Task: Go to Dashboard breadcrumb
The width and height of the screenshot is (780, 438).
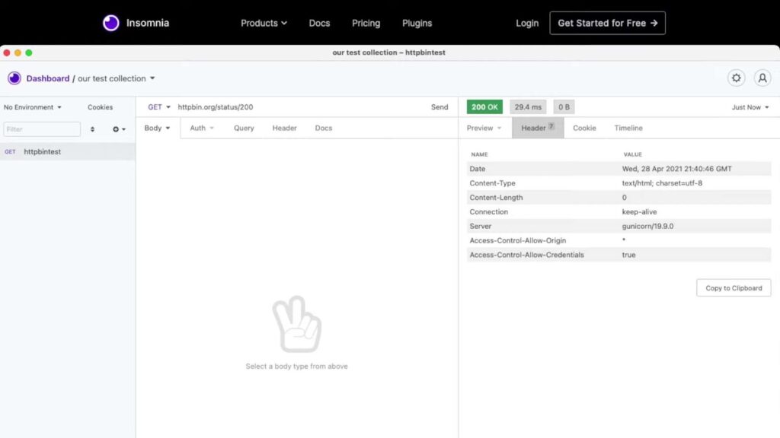Action: [48, 78]
